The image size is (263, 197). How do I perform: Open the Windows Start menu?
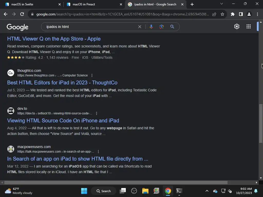pyautogui.click(x=84, y=191)
